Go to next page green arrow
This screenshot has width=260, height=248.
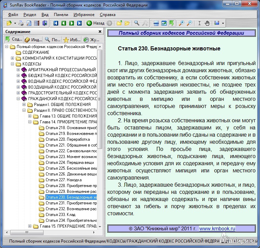pyautogui.click(x=72, y=23)
